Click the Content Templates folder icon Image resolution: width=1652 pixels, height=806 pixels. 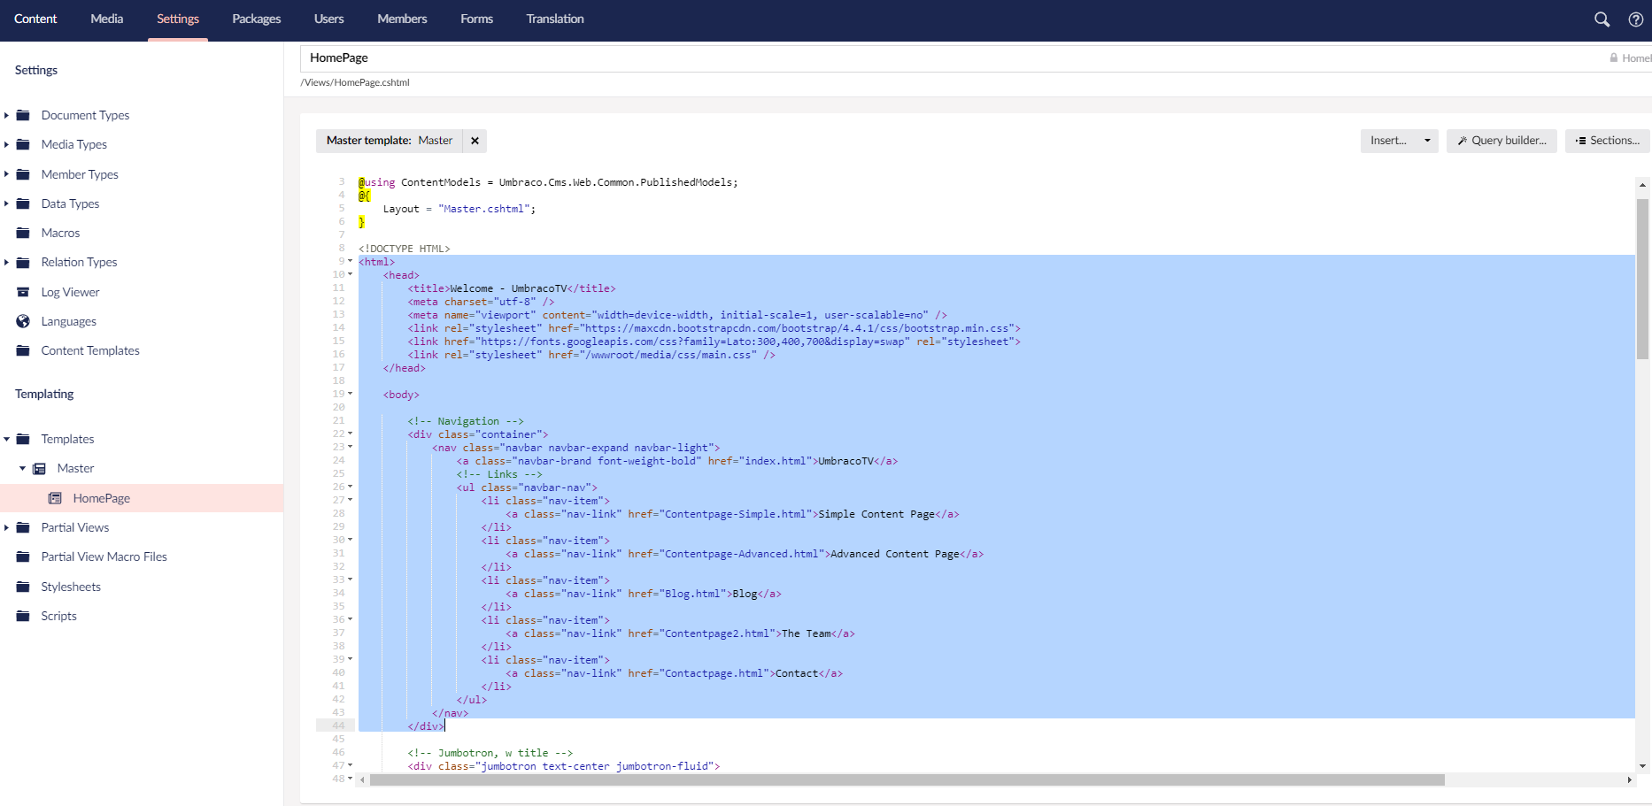(23, 350)
